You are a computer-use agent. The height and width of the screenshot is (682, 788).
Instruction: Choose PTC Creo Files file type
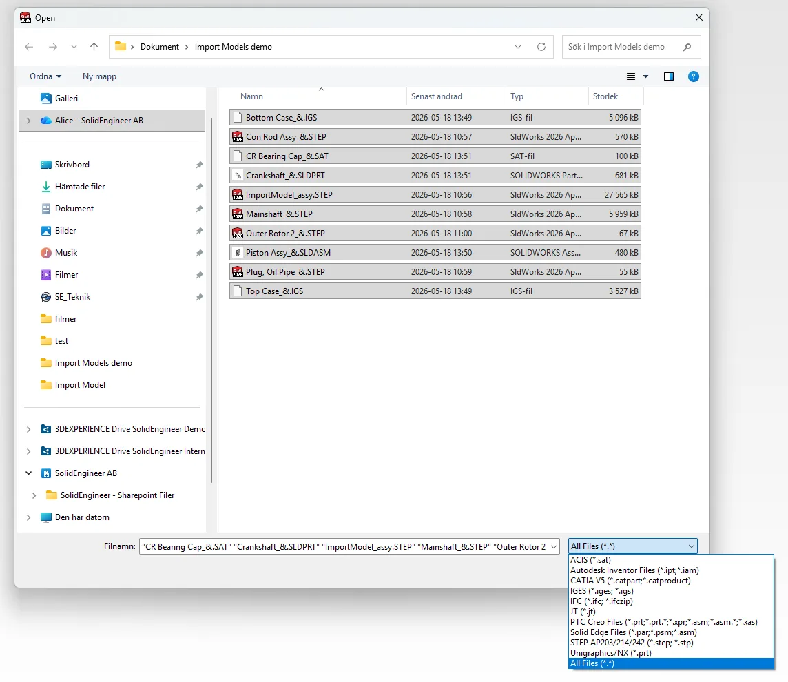(x=671, y=622)
